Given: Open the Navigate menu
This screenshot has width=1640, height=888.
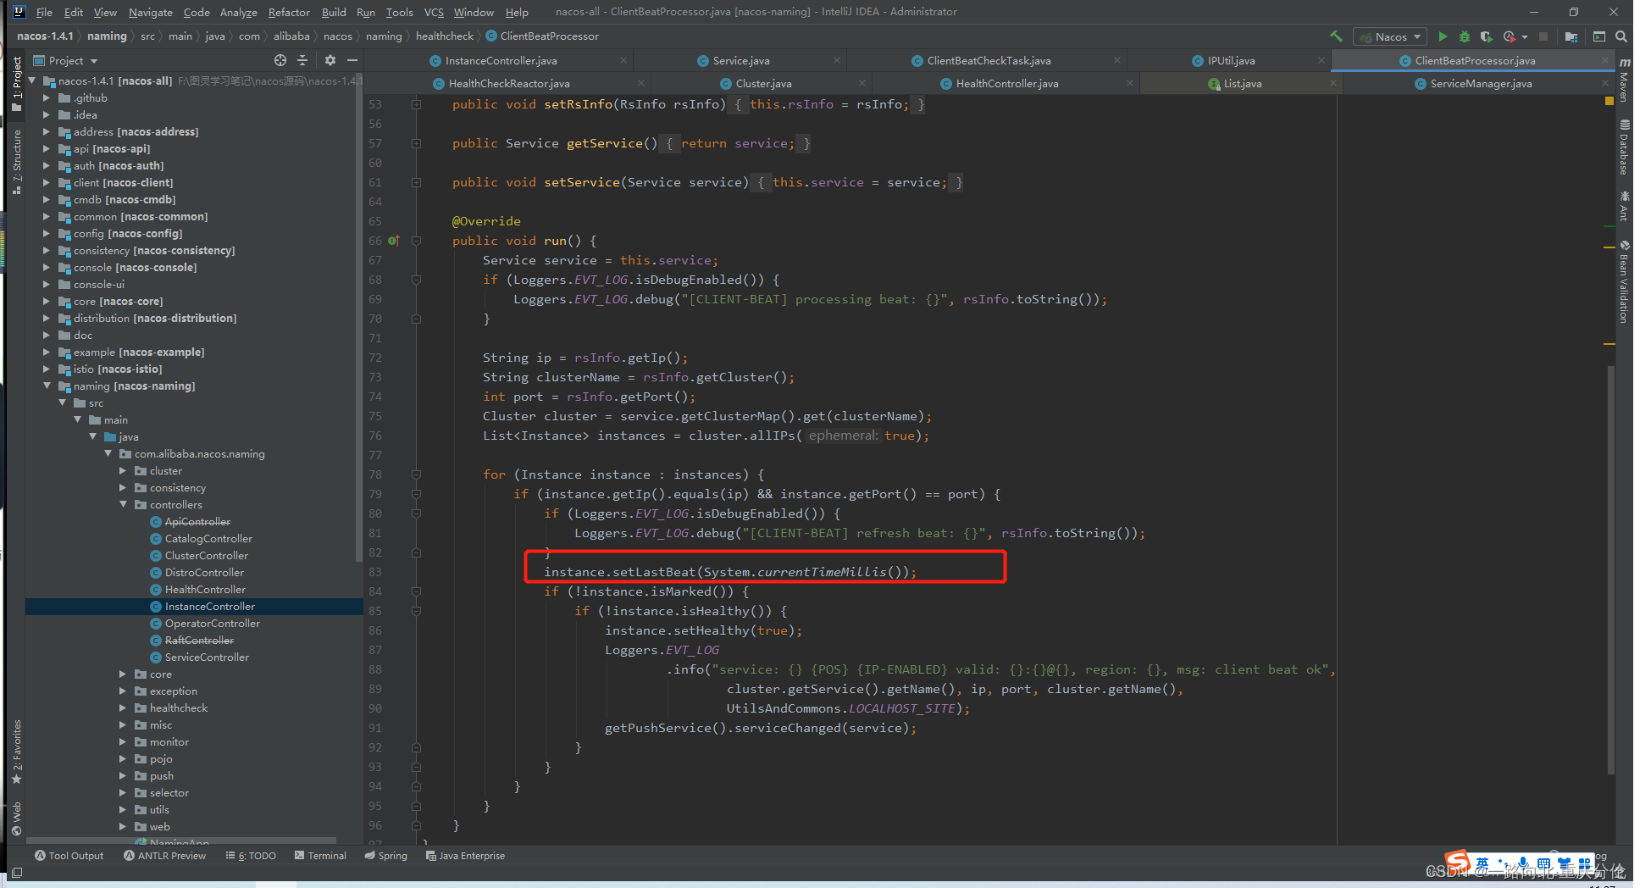Looking at the screenshot, I should click(150, 12).
